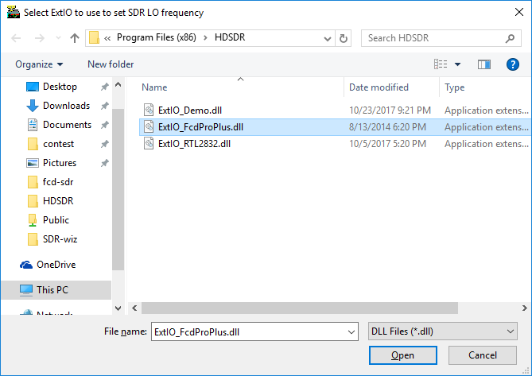Refresh the HDSDR folder view
Image resolution: width=532 pixels, height=376 pixels.
click(344, 38)
